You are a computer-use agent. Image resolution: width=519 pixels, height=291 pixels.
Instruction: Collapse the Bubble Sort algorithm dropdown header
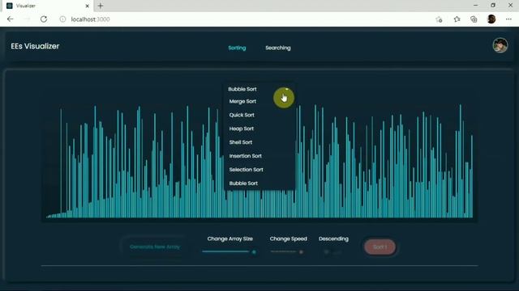click(259, 89)
